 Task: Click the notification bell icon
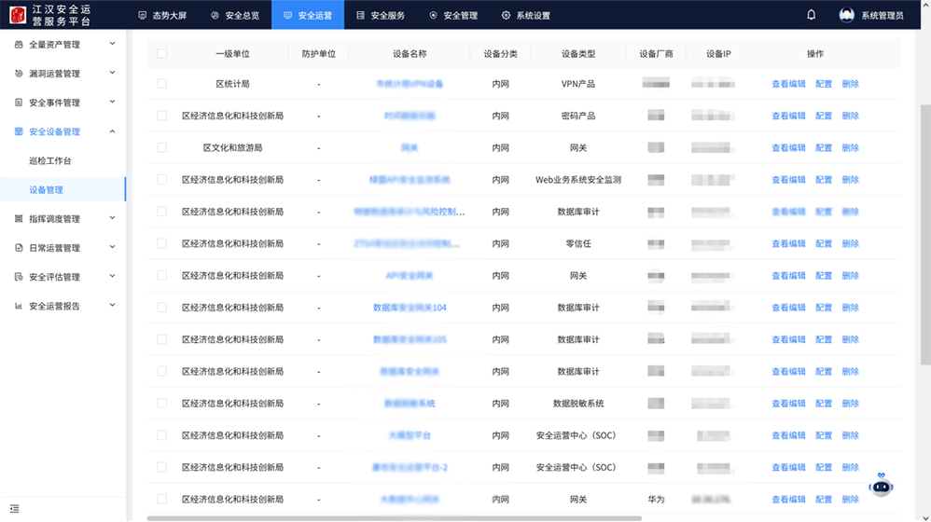(811, 15)
